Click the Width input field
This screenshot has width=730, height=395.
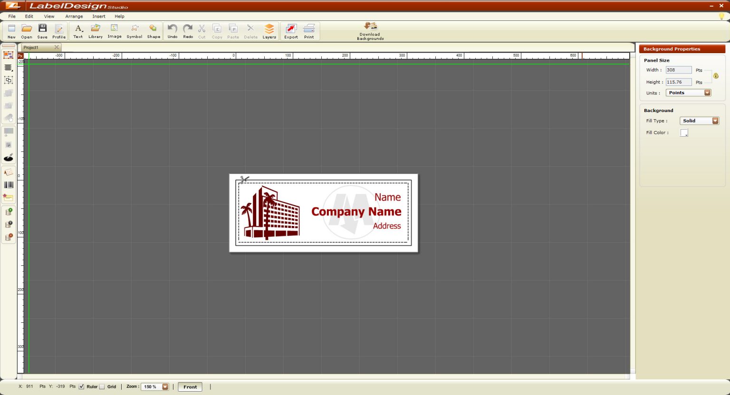coord(678,70)
